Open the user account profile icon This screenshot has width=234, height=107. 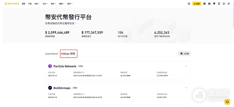coord(205,4)
